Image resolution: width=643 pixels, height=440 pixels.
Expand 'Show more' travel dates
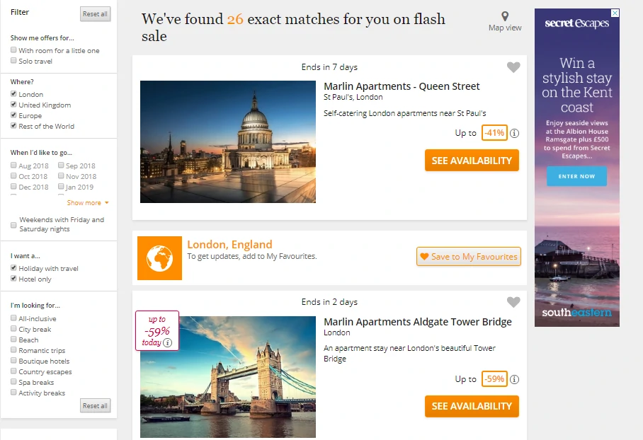click(x=88, y=203)
